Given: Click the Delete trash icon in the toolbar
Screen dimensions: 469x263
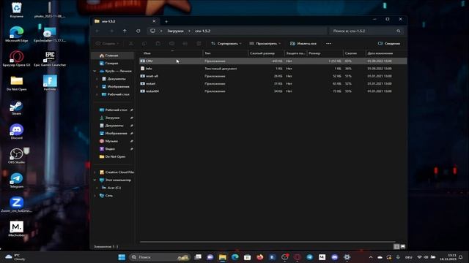Looking at the screenshot, I should [199, 44].
